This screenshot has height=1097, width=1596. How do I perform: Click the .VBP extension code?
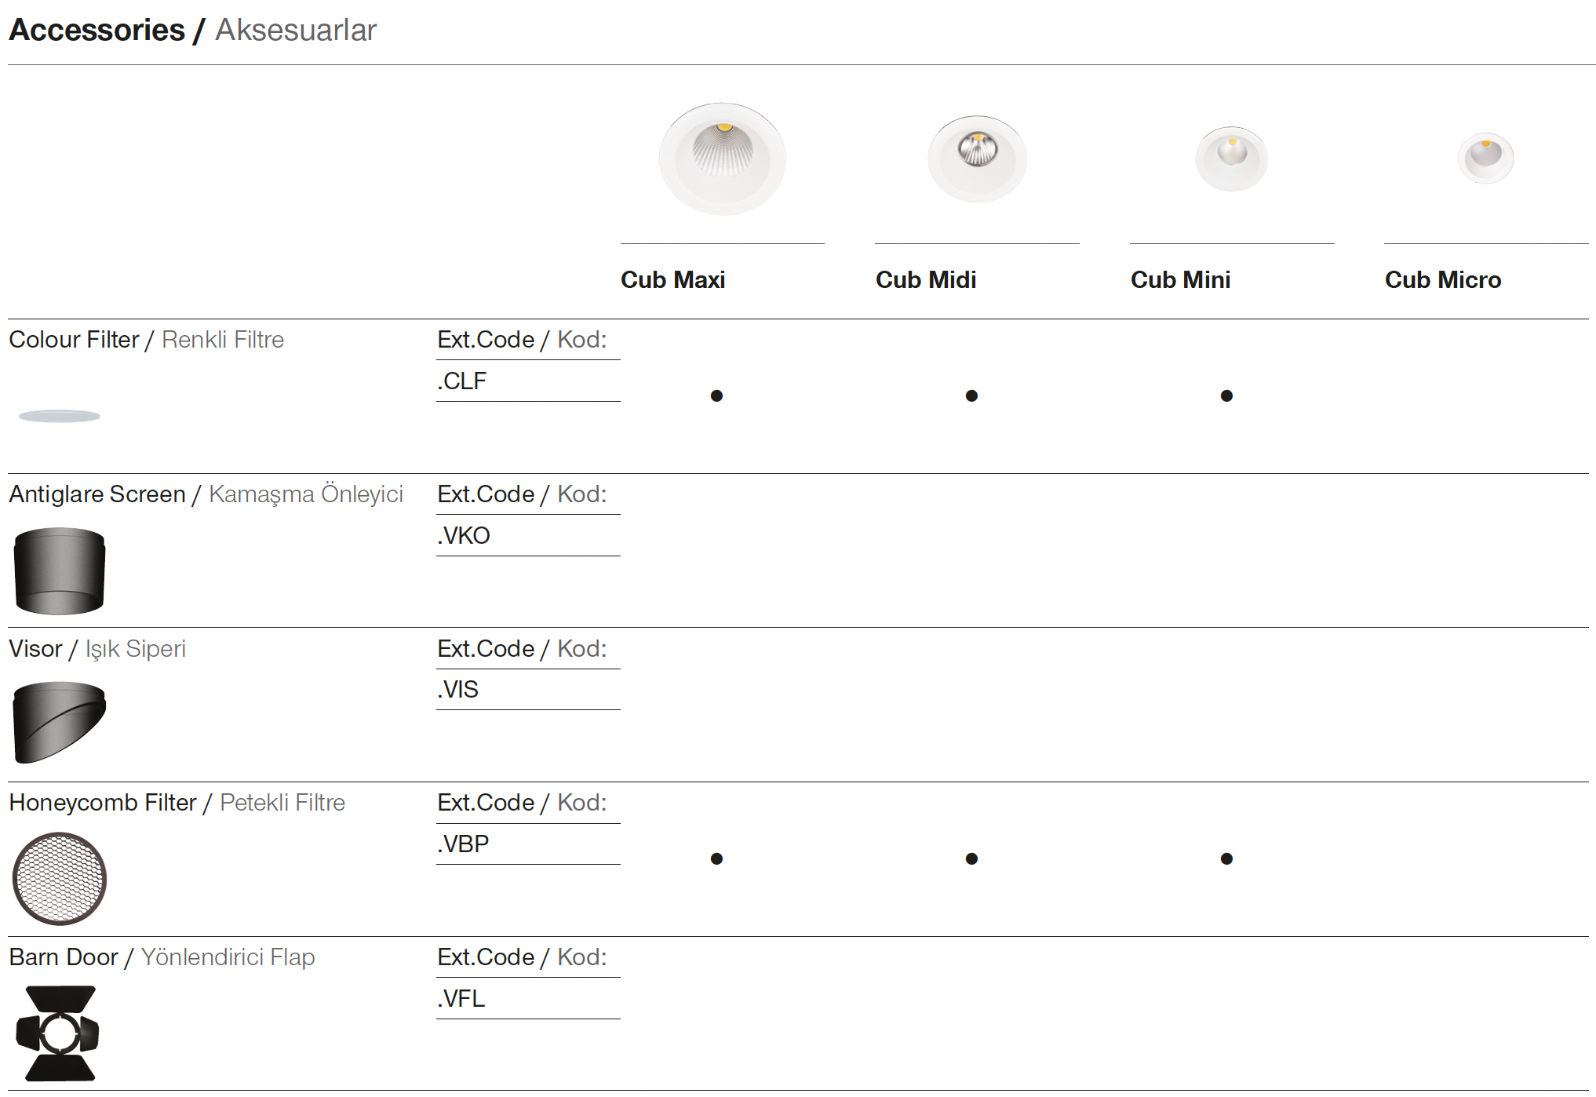coord(463,844)
